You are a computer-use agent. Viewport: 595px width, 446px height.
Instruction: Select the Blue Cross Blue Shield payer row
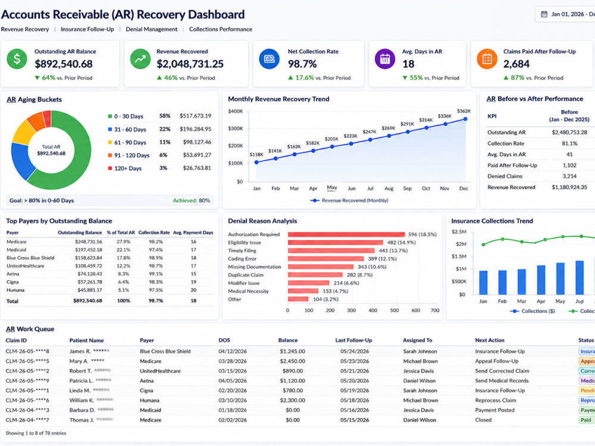coord(109,258)
